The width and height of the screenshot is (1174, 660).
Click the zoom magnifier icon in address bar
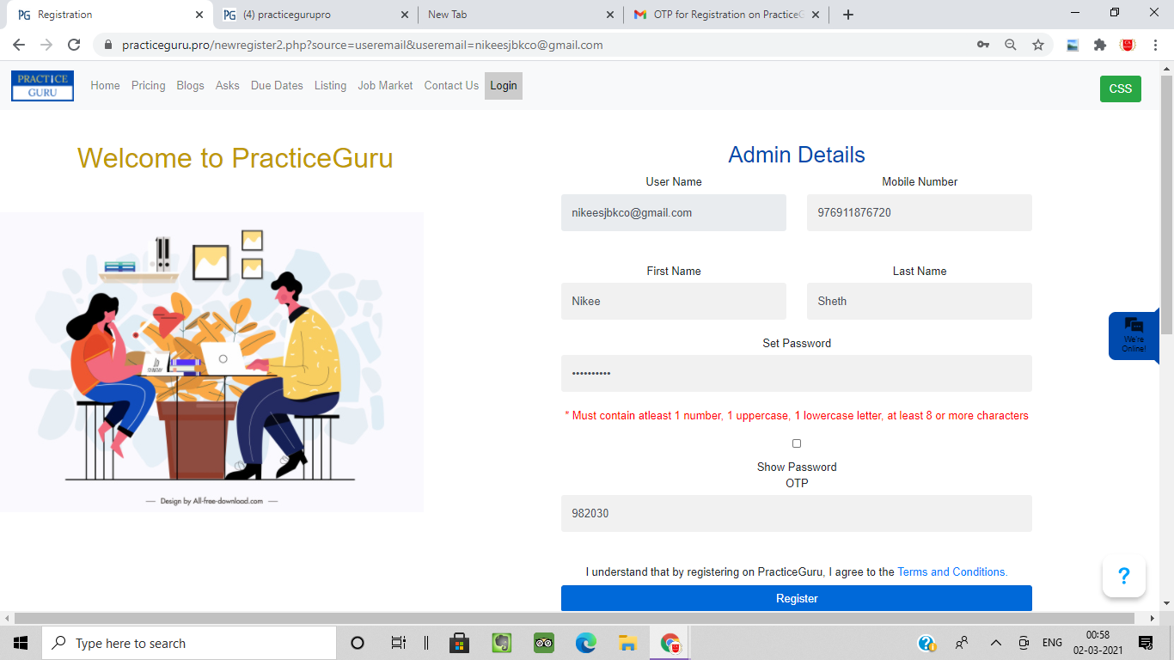tap(1011, 45)
